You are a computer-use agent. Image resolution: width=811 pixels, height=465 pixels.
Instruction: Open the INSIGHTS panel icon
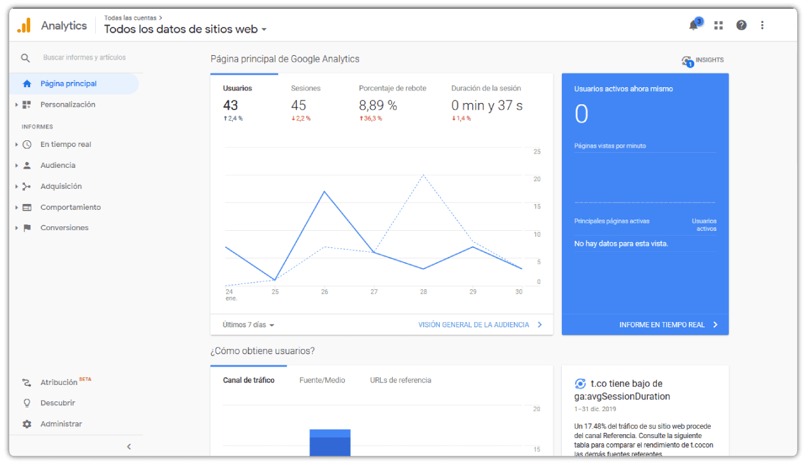[687, 60]
